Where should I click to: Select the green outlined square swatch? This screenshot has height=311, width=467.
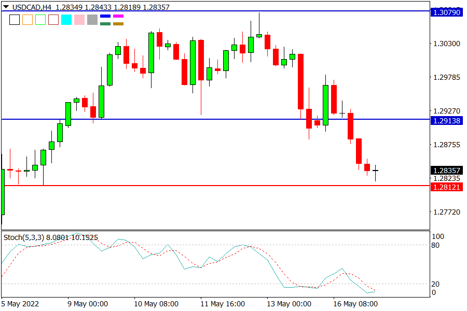tap(40, 20)
